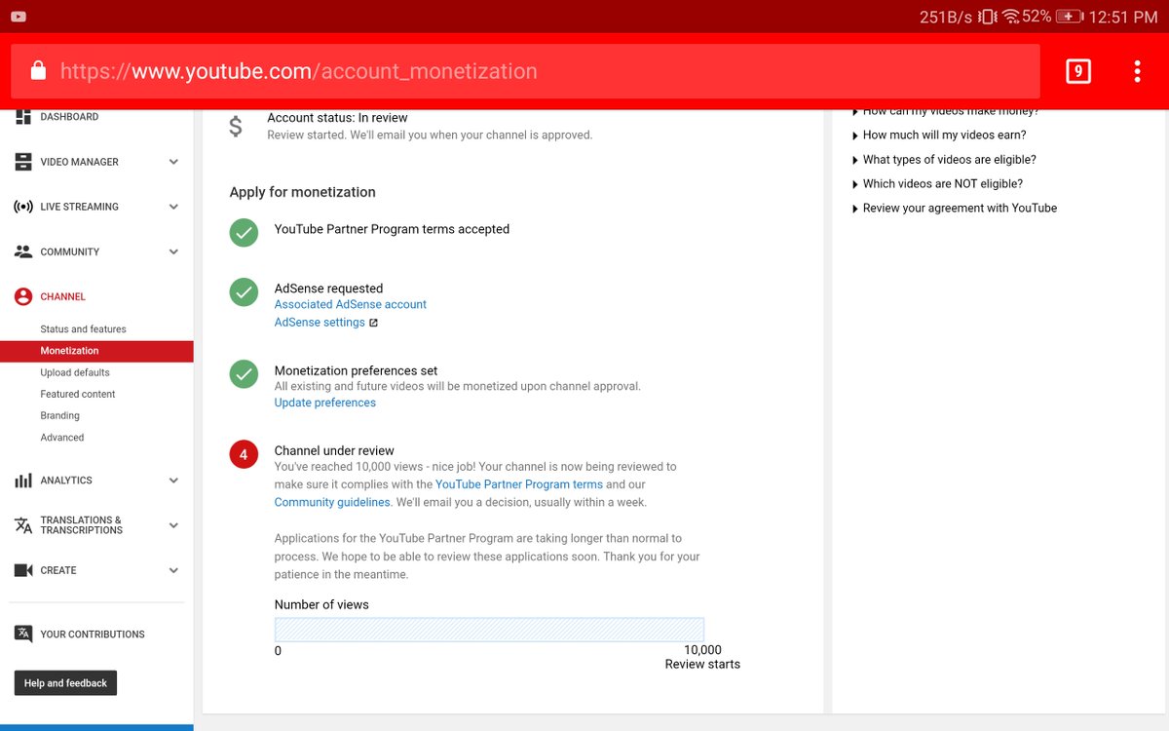Open the Associated AdSense account link
Image resolution: width=1169 pixels, height=731 pixels.
(351, 304)
